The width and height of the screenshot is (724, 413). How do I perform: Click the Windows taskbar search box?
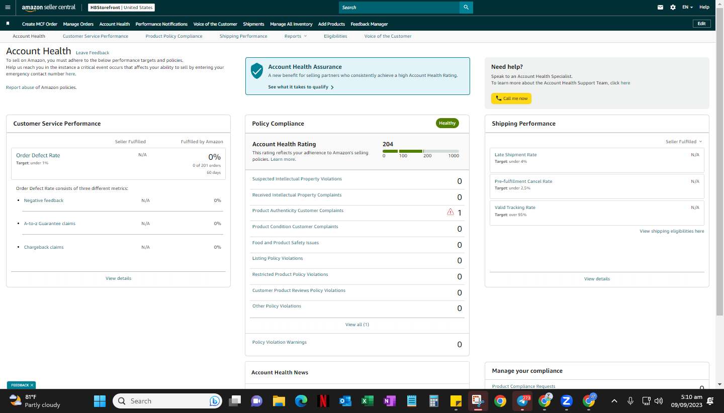click(167, 401)
